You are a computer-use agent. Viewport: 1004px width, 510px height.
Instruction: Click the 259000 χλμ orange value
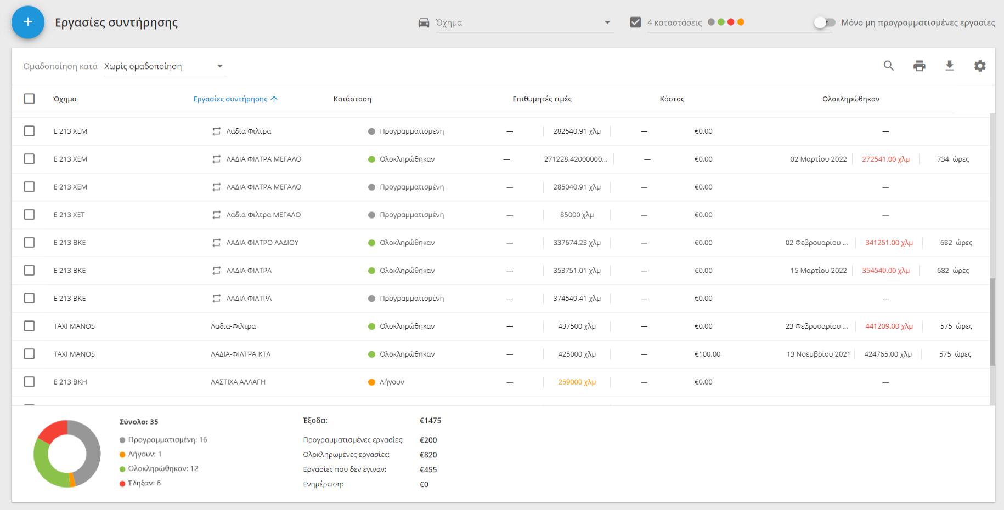point(577,382)
